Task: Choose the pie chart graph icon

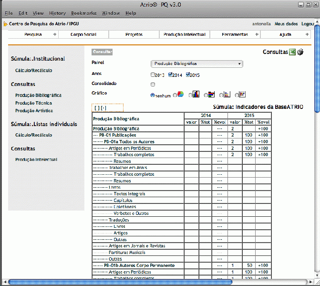Action: tap(181, 94)
